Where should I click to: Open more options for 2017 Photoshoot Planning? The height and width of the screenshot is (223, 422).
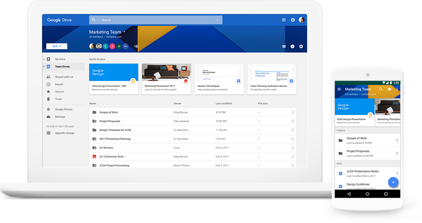[292, 139]
